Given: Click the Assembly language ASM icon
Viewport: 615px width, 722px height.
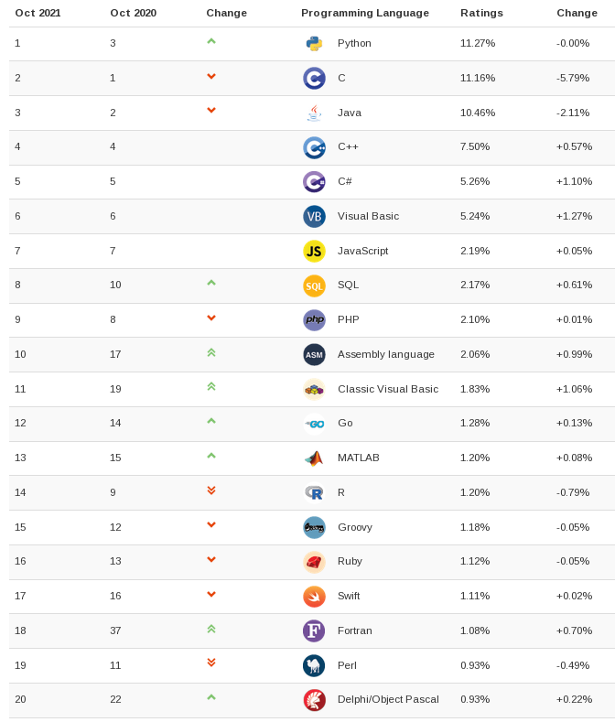Looking at the screenshot, I should click(314, 355).
